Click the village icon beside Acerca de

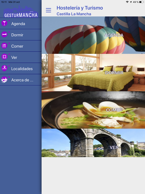pyautogui.click(x=5, y=80)
